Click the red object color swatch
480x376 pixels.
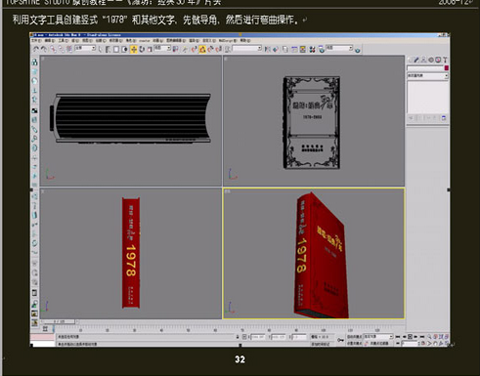tap(447, 67)
